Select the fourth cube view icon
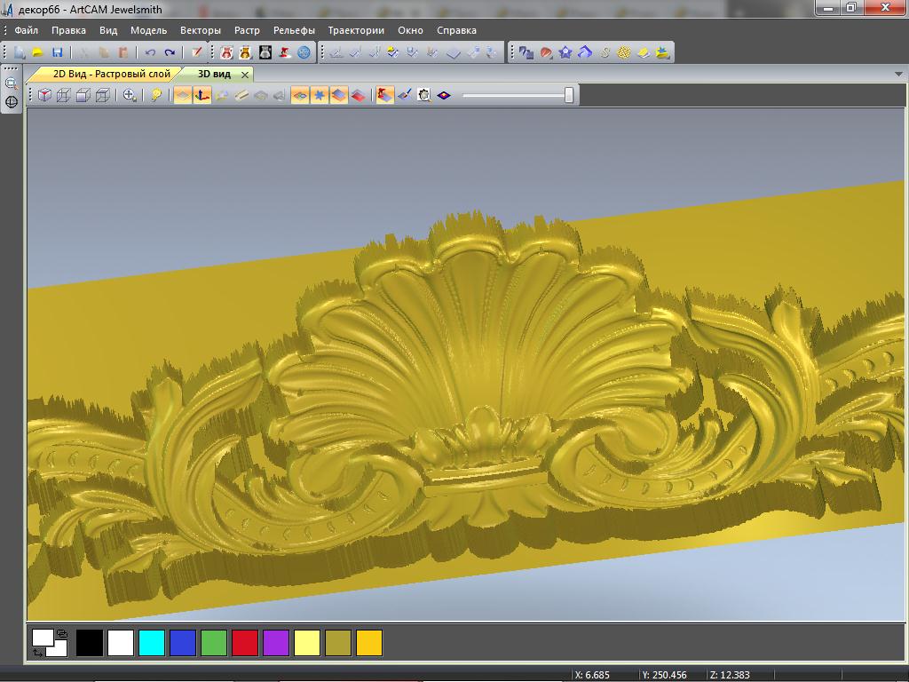 (103, 95)
